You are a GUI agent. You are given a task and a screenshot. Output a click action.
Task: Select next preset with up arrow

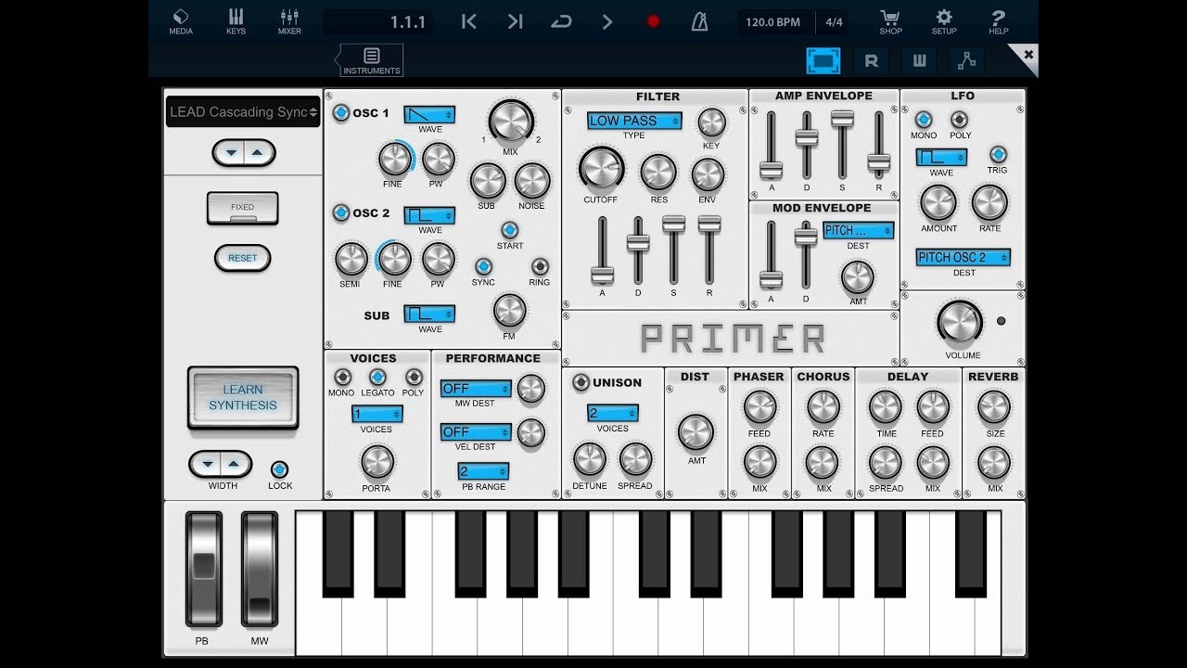259,152
